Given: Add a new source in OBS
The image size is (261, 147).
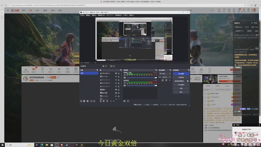Looking at the screenshot, I should click(x=100, y=101).
